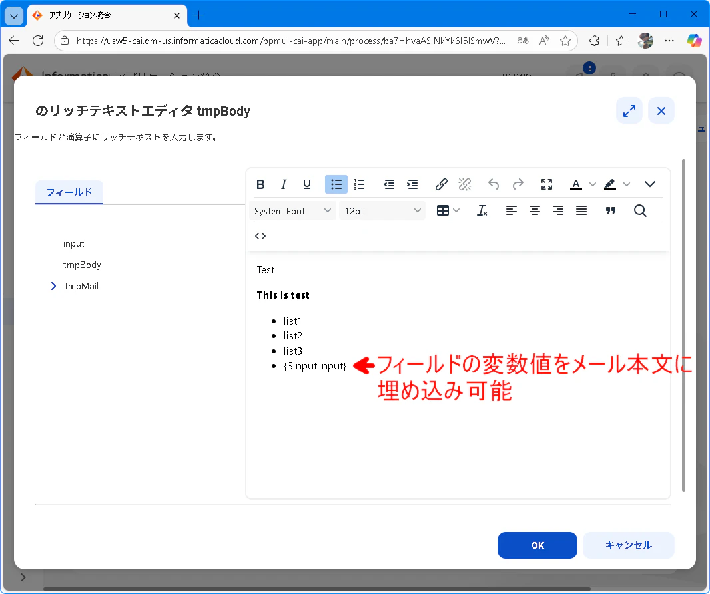Click the browser address bar URL

coord(290,41)
